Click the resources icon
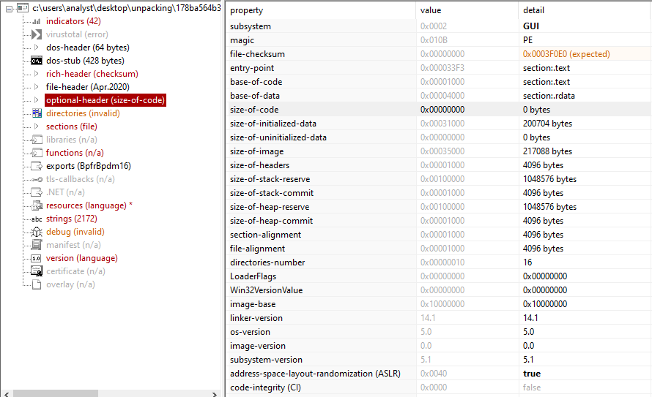The width and height of the screenshot is (652, 397). (x=37, y=205)
